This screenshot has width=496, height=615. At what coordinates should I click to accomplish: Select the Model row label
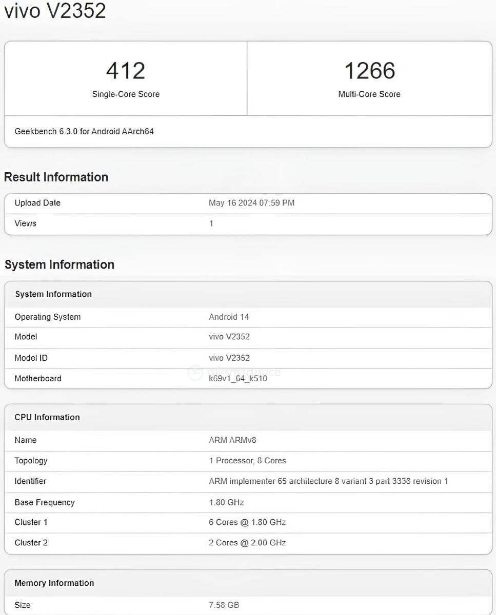tap(26, 337)
